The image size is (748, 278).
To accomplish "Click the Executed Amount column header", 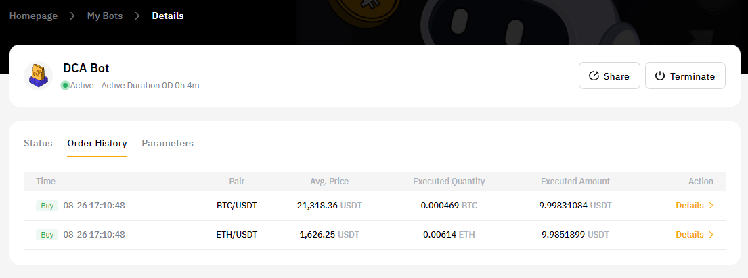I will pos(575,182).
